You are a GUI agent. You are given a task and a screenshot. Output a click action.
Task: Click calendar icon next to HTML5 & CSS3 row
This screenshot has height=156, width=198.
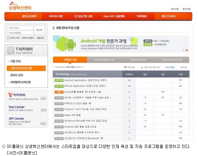[x=90, y=104]
